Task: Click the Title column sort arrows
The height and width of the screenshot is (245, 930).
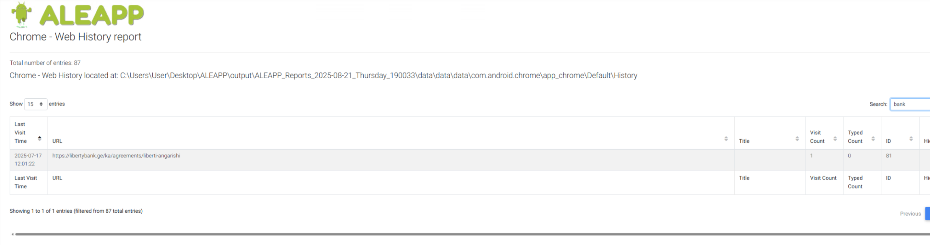Action: (797, 139)
